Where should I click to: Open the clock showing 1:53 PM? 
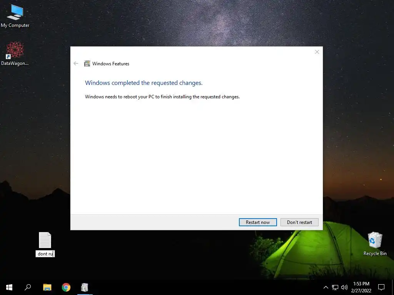[x=361, y=287]
